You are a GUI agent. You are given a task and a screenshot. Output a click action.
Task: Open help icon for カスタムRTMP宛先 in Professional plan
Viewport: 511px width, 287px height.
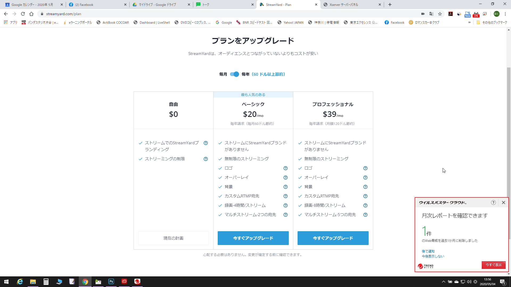click(x=365, y=196)
